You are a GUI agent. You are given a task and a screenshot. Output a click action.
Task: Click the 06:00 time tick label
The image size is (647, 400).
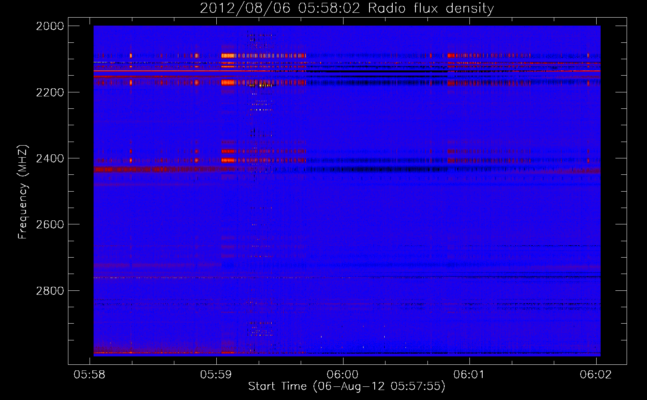pos(343,374)
